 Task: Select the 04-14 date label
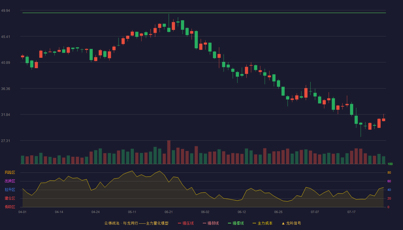(59, 212)
